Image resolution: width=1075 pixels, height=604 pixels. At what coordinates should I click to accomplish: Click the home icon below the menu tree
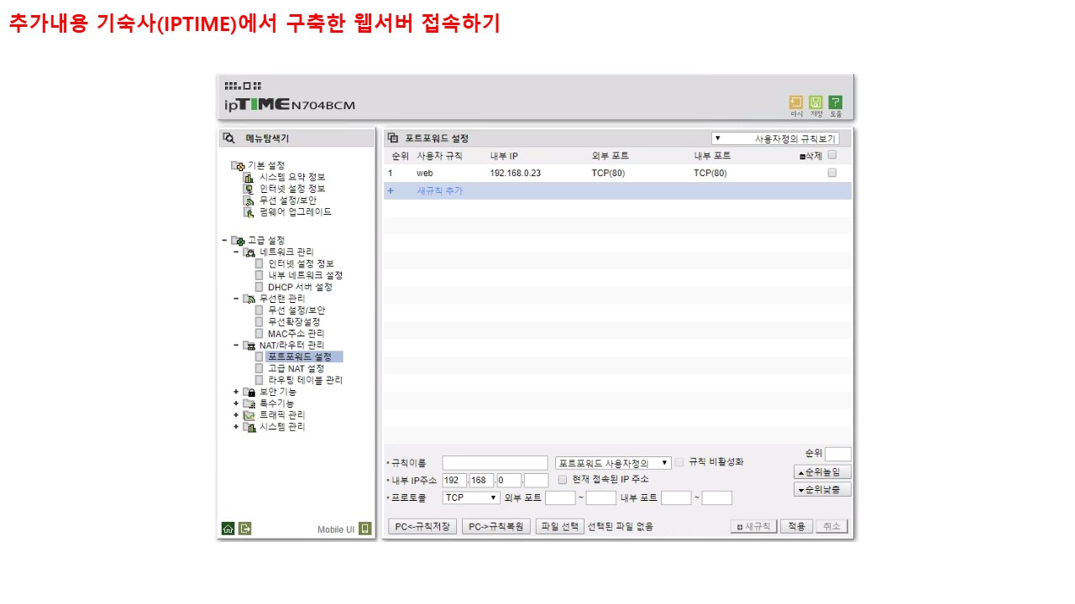pos(228,528)
